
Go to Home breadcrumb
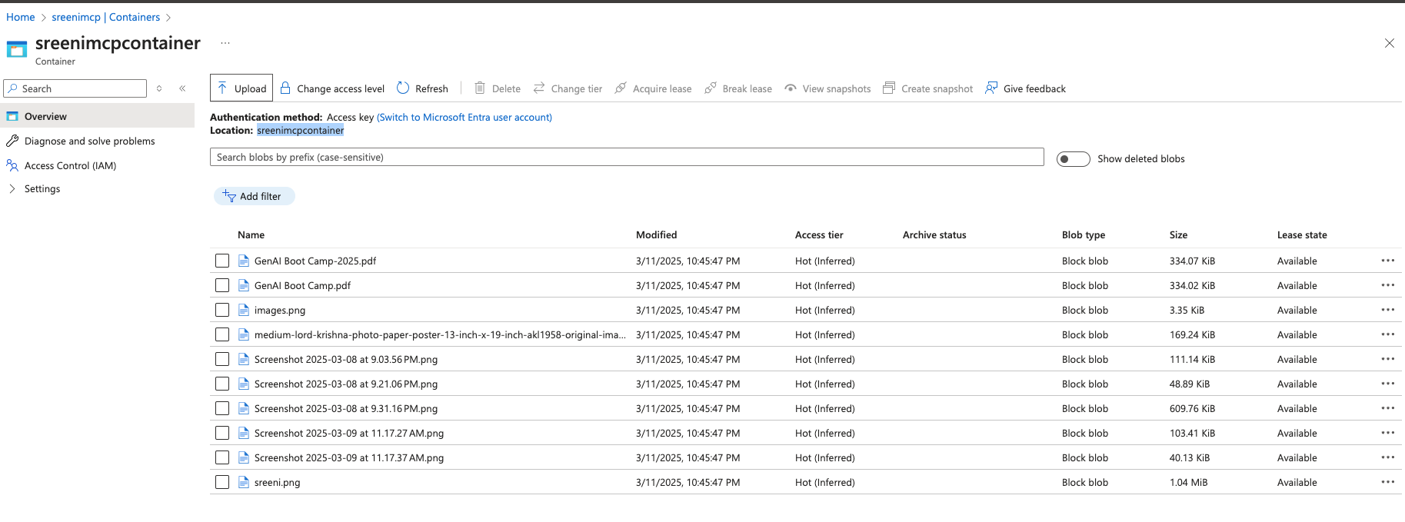pos(21,17)
